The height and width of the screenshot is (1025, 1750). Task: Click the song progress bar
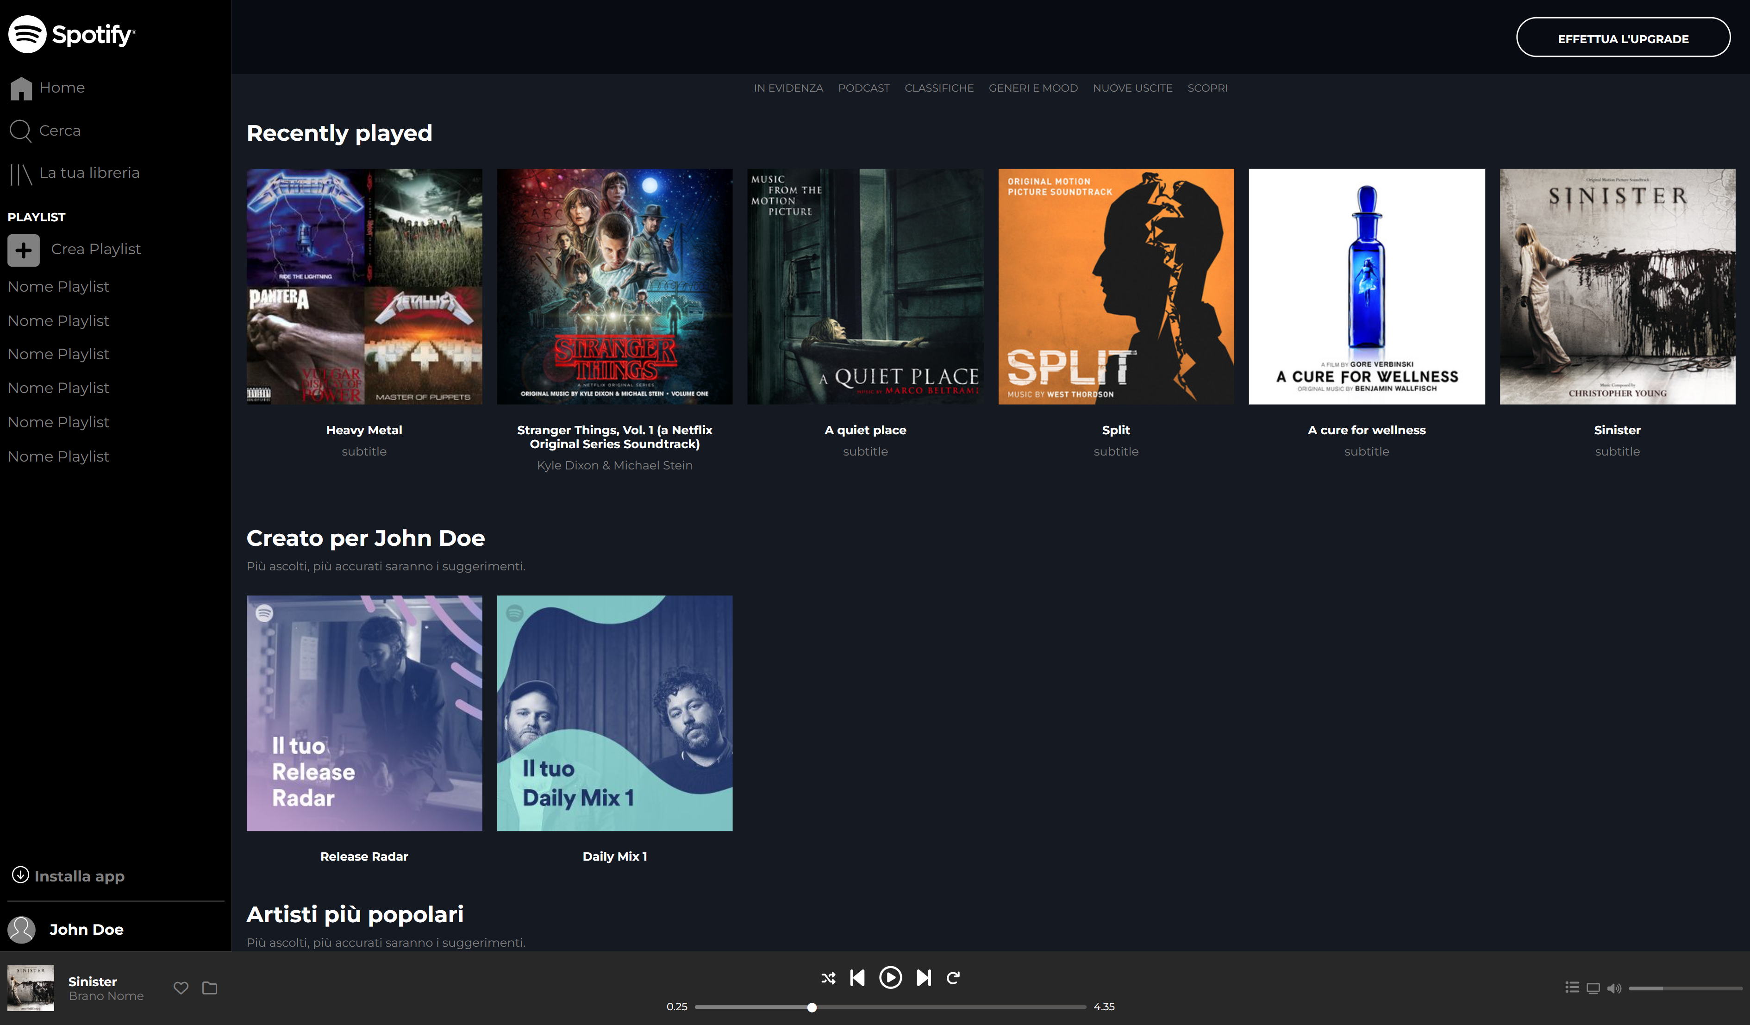tap(890, 1007)
